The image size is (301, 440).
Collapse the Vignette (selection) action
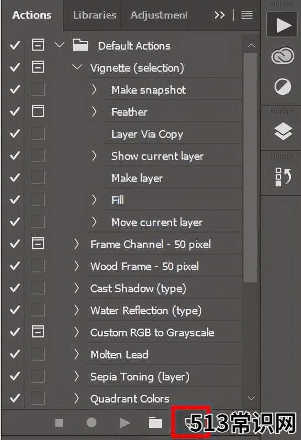point(77,67)
